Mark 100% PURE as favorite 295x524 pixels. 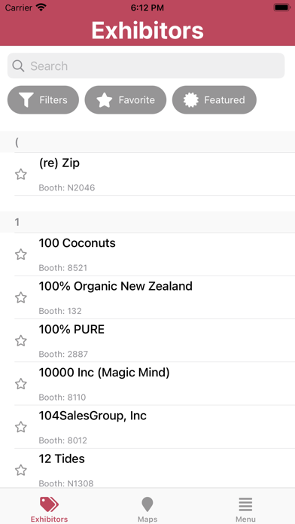coord(21,341)
